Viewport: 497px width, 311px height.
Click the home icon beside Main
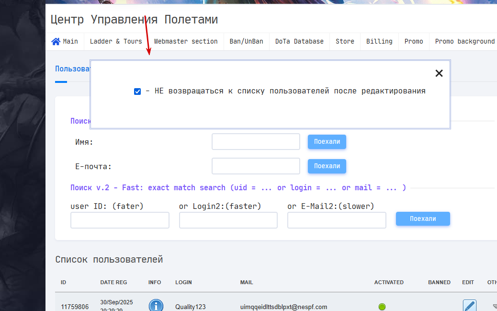56,42
